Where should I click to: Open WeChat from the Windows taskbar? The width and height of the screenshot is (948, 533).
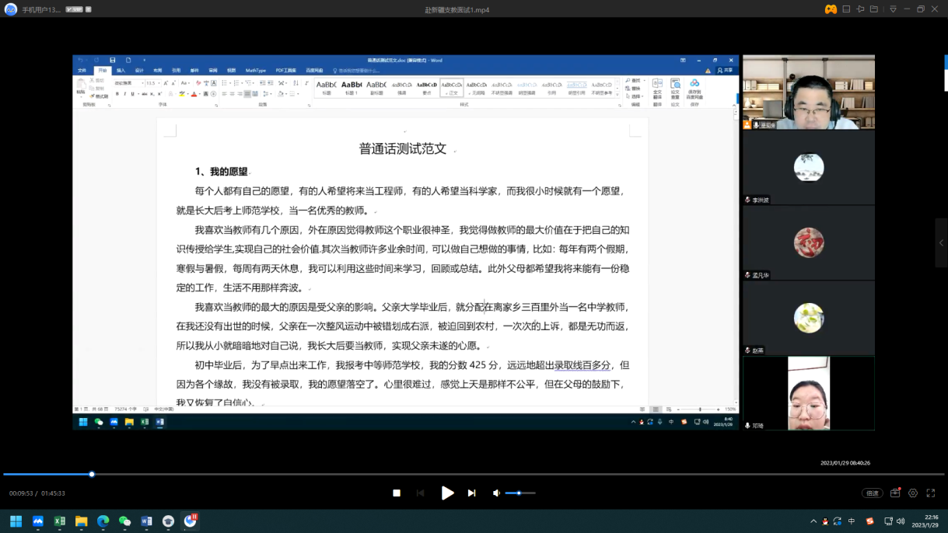125,521
